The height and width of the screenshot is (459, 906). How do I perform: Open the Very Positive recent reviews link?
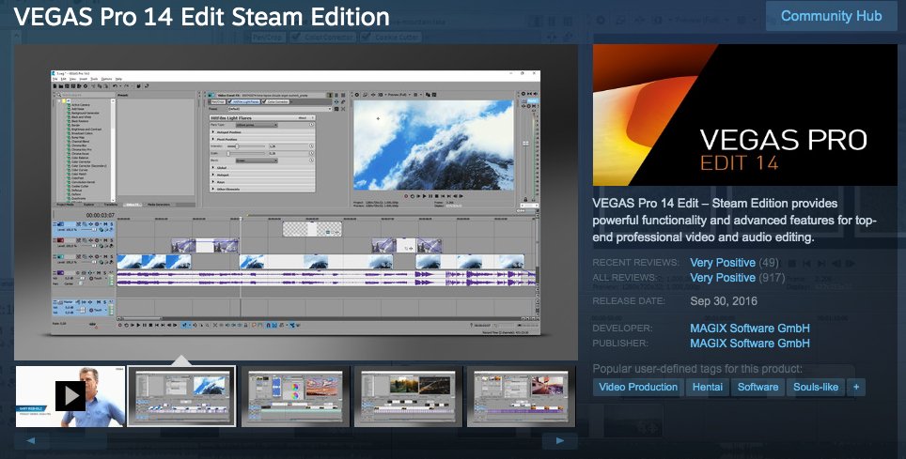coord(723,262)
